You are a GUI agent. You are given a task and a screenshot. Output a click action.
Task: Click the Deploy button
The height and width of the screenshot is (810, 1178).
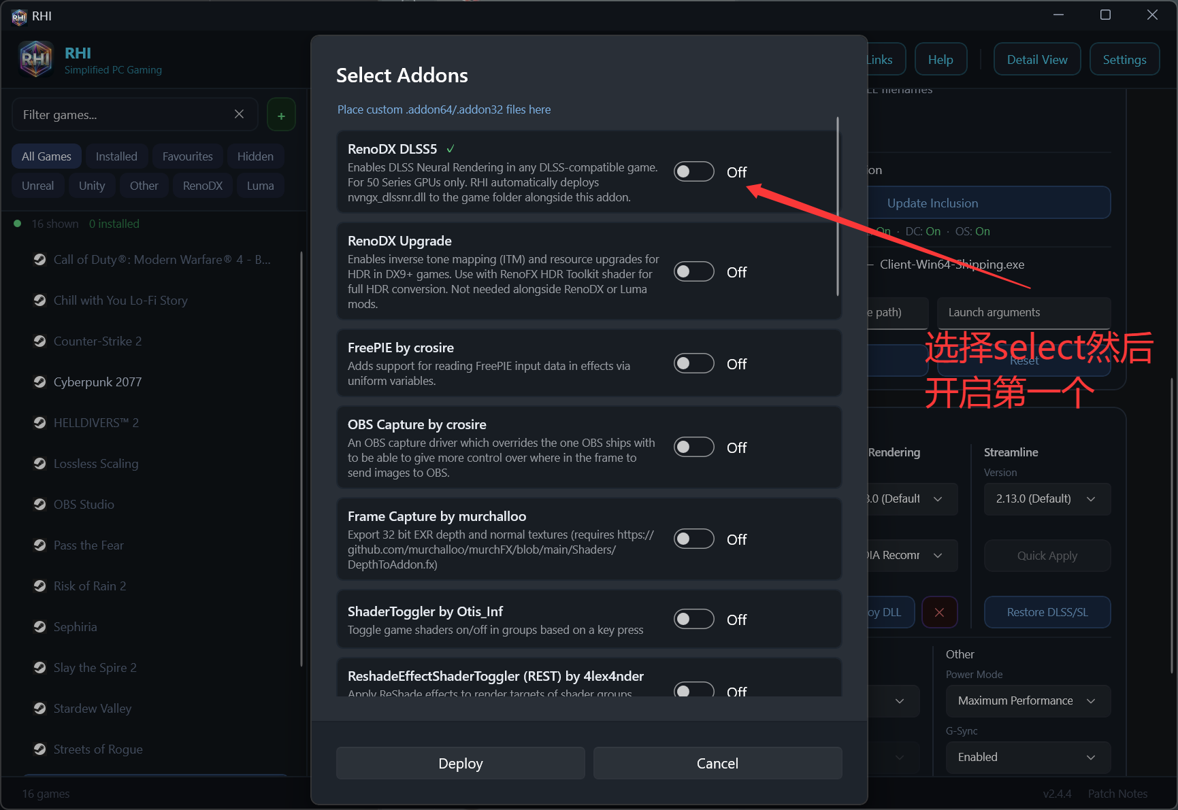[461, 763]
